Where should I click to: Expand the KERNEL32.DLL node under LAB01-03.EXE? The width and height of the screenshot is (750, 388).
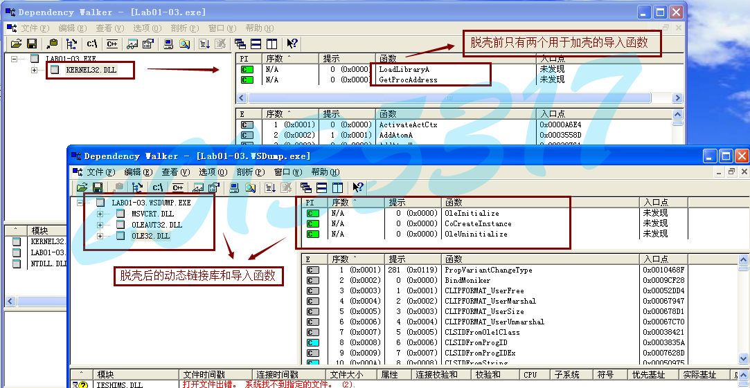(x=35, y=70)
